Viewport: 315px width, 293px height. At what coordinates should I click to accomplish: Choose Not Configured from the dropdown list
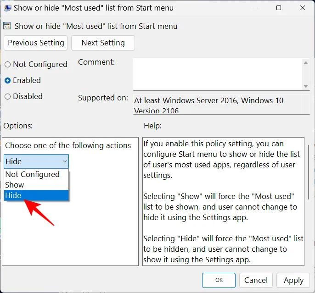[x=36, y=174]
